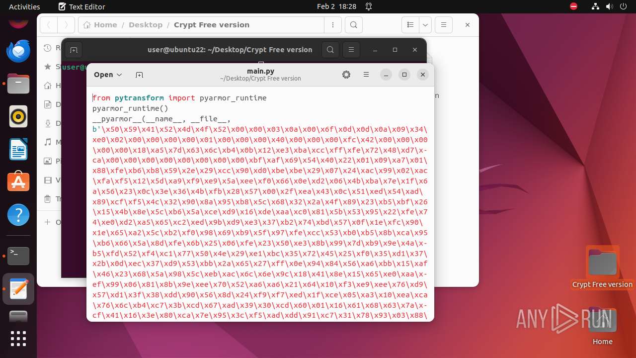Click volume icon in top bar
Screen dimensions: 636x358
[x=609, y=6]
